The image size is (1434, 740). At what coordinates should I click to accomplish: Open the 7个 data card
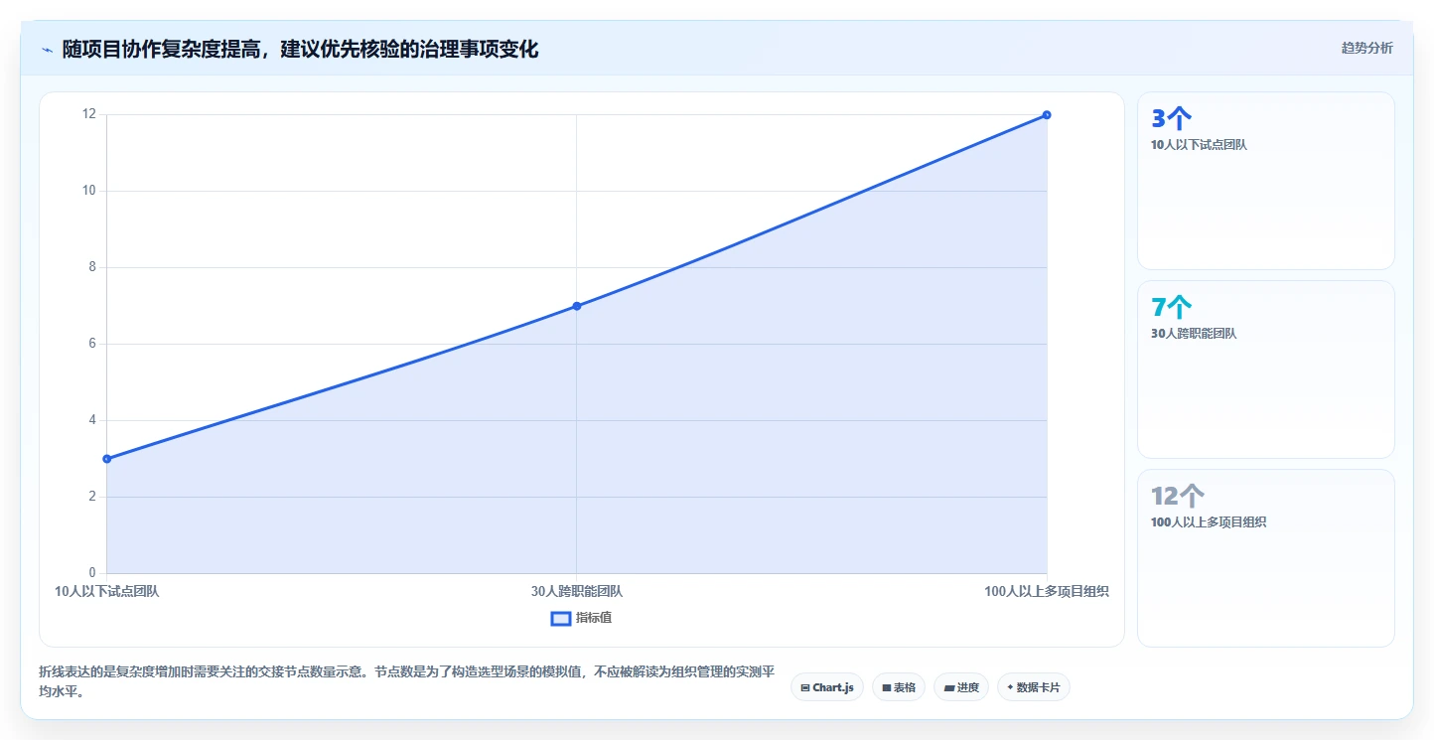pos(1266,370)
